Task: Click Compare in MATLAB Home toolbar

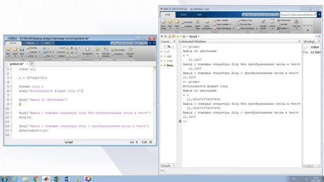Action: (x=187, y=26)
